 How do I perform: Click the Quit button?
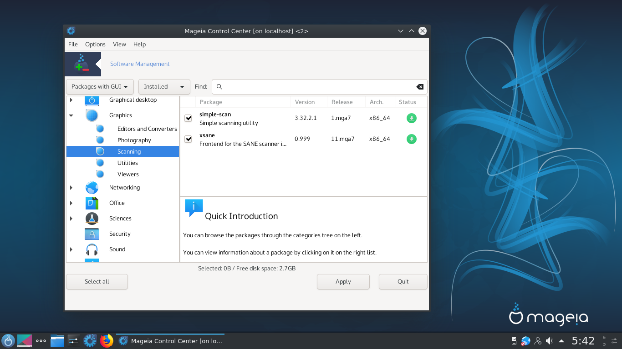click(x=403, y=282)
